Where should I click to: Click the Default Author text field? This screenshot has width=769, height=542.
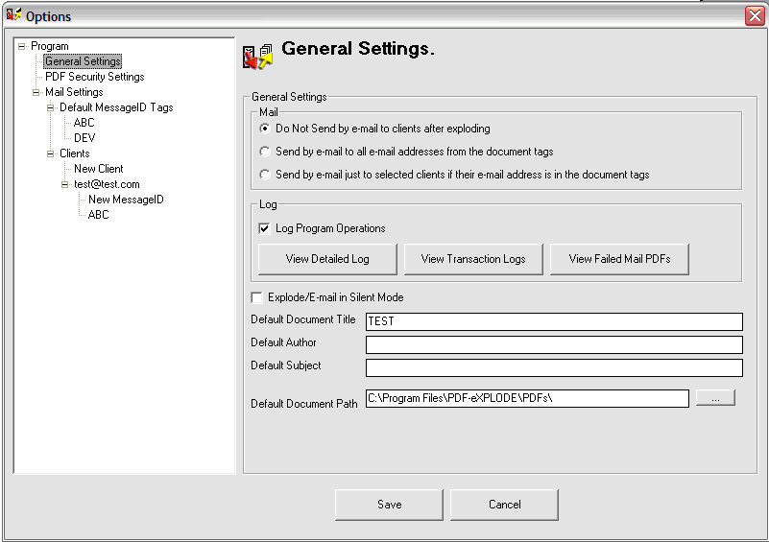554,344
